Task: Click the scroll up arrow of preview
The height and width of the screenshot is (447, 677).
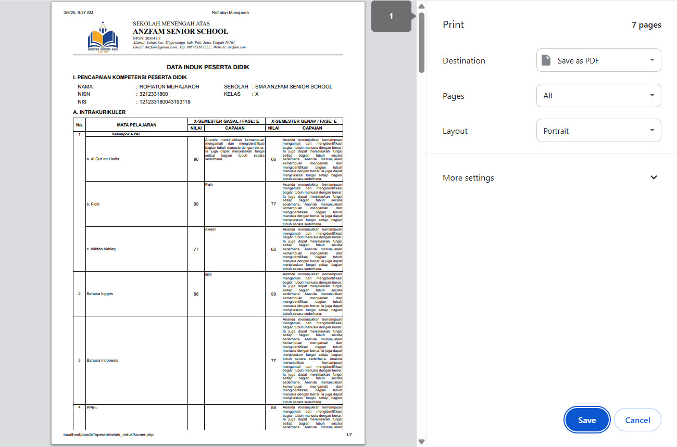Action: pos(421,6)
